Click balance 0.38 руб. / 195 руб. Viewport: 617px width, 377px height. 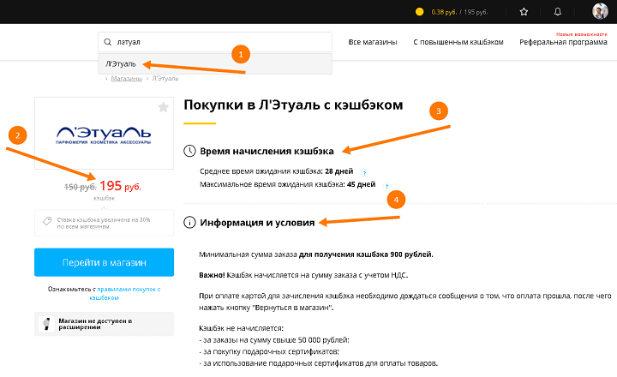tap(459, 12)
